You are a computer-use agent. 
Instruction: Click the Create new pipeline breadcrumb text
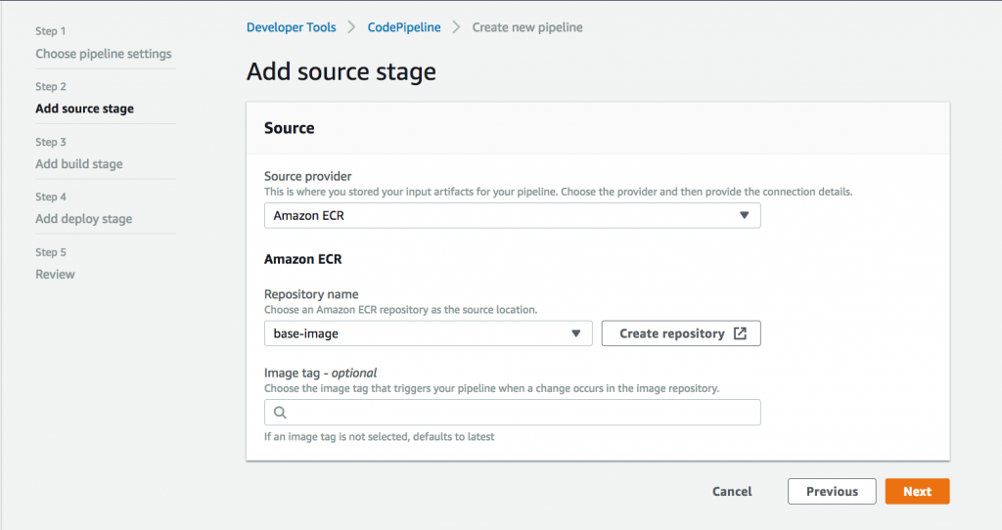[527, 27]
